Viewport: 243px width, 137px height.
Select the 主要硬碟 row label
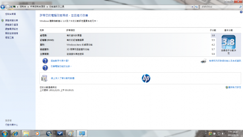(x=45, y=54)
